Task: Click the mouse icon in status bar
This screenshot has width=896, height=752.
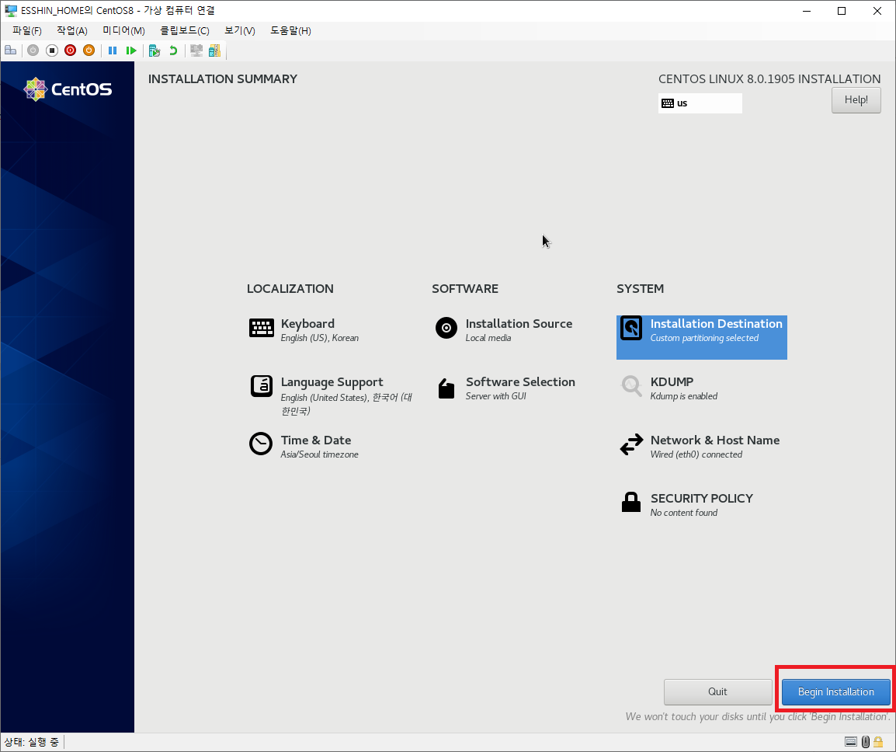Action: point(866,742)
